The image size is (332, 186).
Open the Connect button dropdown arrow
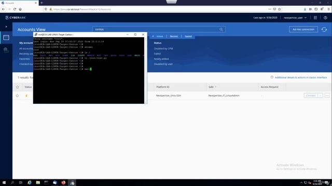[x=321, y=96]
